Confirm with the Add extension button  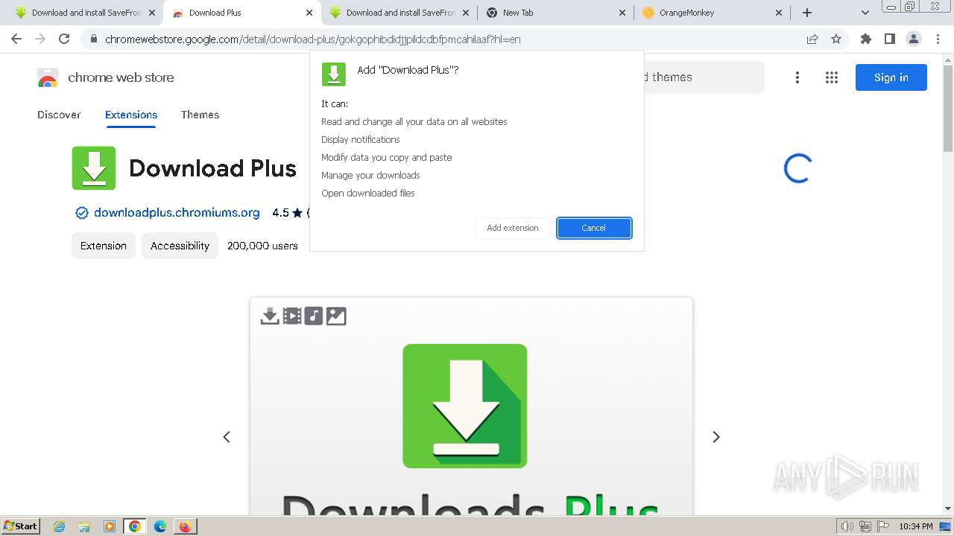point(513,228)
